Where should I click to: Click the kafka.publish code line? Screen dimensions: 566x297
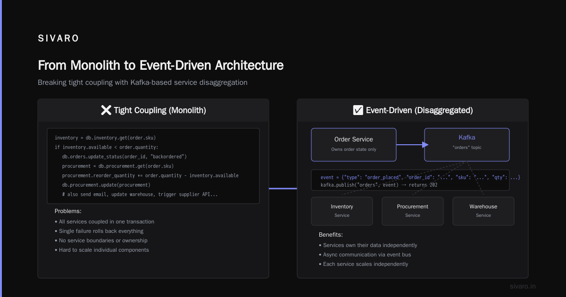tap(379, 185)
